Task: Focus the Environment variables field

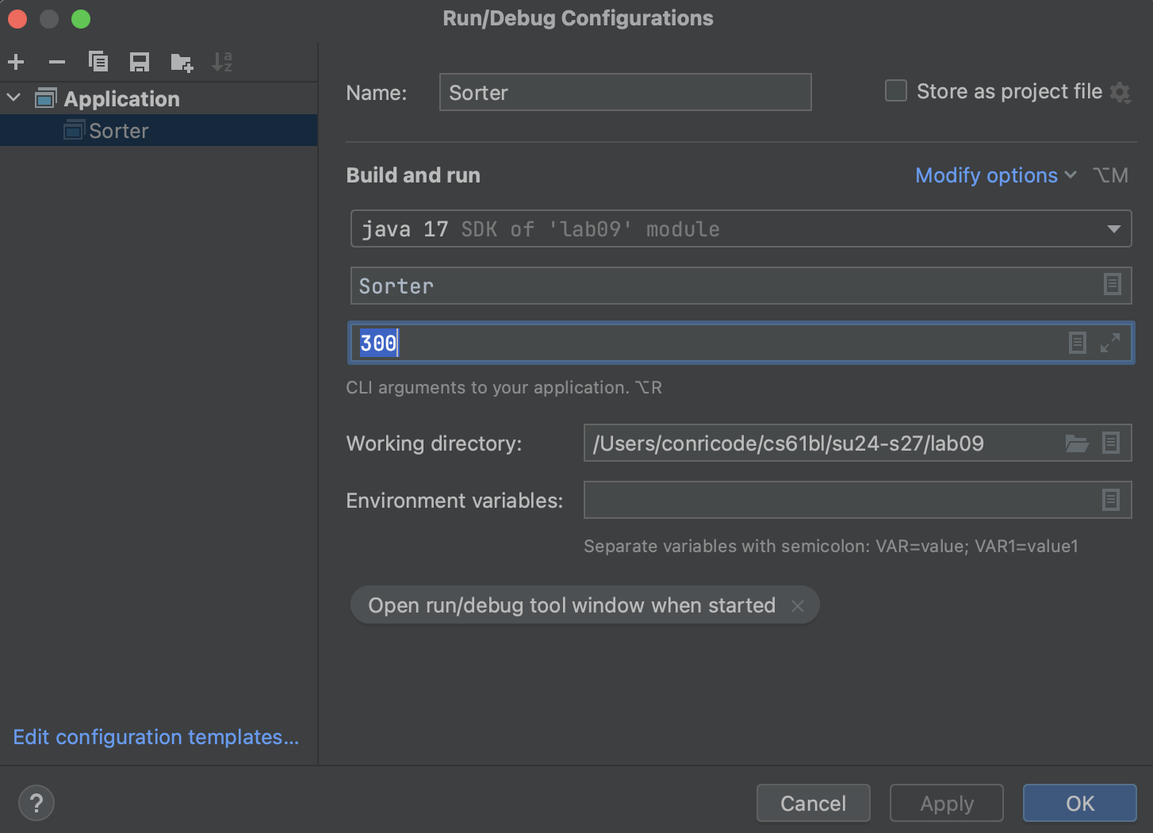Action: point(857,500)
